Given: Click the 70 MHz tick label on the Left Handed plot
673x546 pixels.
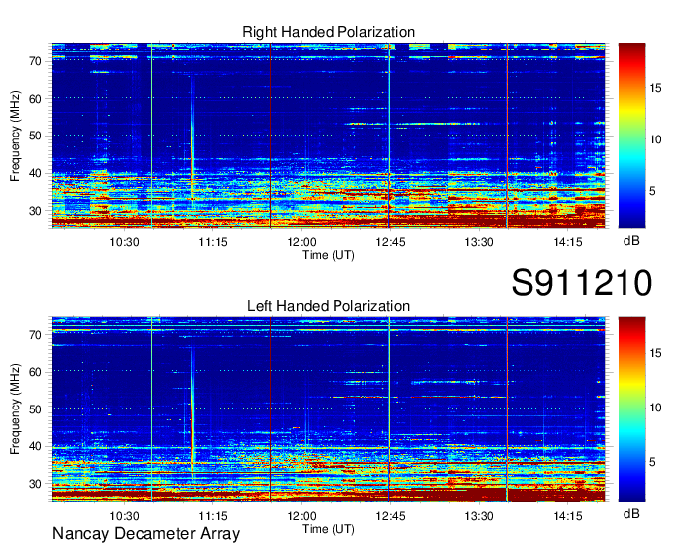Looking at the screenshot, I should (x=36, y=335).
